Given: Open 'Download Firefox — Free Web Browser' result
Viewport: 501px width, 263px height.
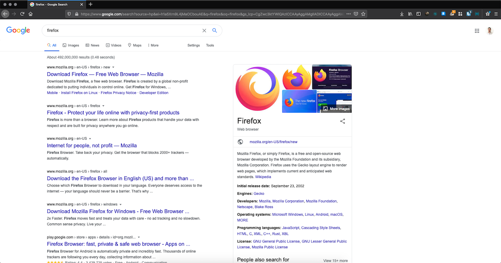Looking at the screenshot, I should point(105,74).
